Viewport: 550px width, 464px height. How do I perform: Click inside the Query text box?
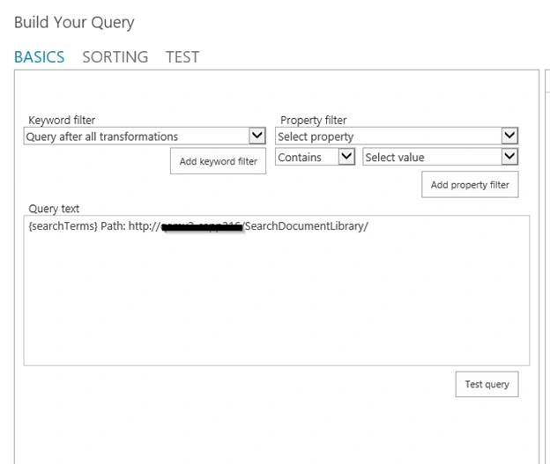(277, 291)
